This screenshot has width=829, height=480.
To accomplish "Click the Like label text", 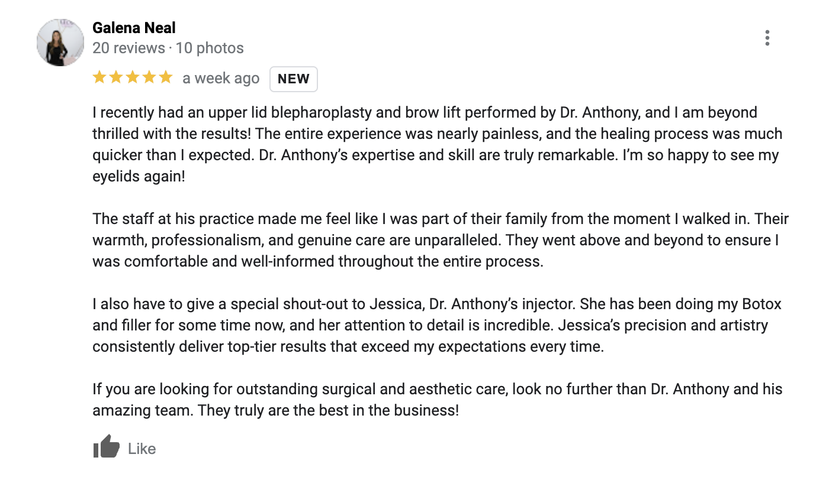I will pos(142,449).
